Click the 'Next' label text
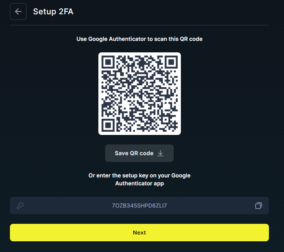 139,233
